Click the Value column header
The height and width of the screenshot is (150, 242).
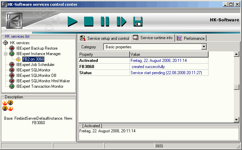pyautogui.click(x=169, y=54)
